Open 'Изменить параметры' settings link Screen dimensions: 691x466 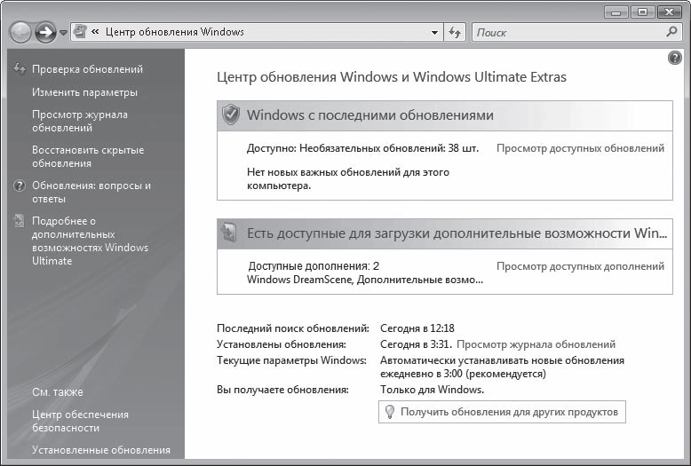84,92
